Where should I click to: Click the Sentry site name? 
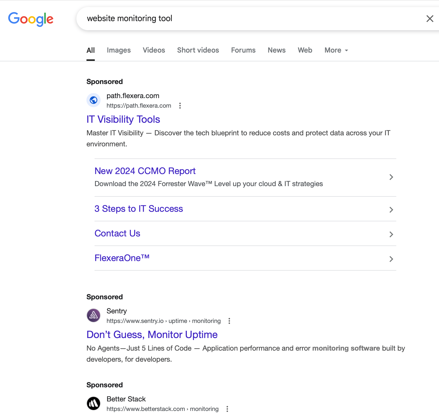pos(117,311)
